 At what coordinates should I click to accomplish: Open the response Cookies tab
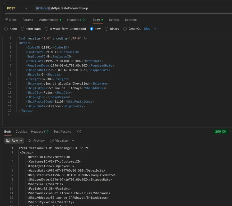pos(21,132)
